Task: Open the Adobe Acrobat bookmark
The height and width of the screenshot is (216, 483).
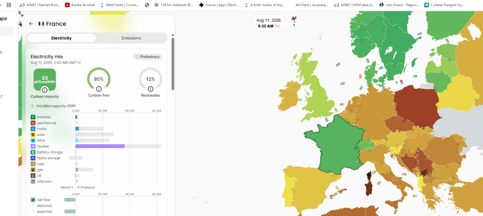Action: 80,5
